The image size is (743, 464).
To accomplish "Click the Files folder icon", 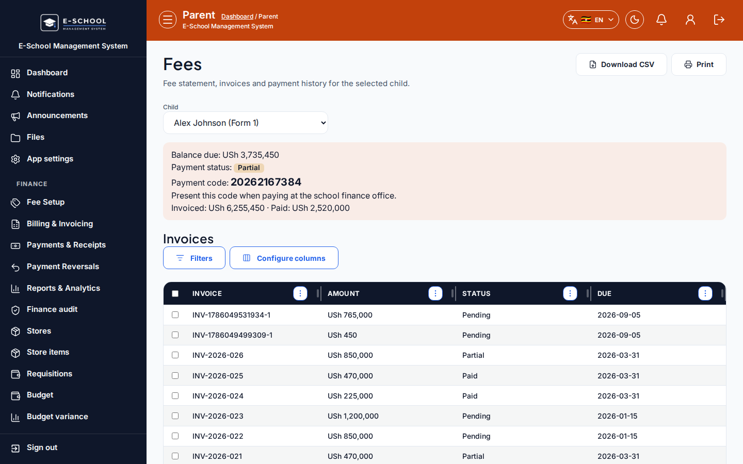I will coord(15,138).
